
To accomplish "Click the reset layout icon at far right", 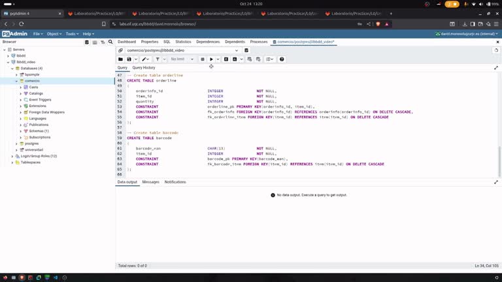I will 496,50.
